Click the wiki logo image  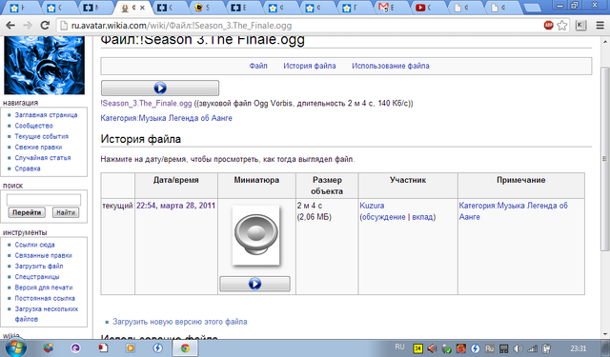coord(44,65)
